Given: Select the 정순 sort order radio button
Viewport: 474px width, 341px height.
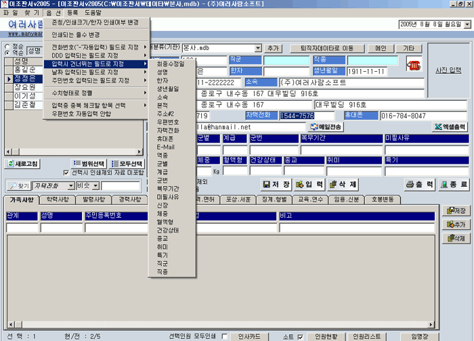Looking at the screenshot, I should click(7, 47).
